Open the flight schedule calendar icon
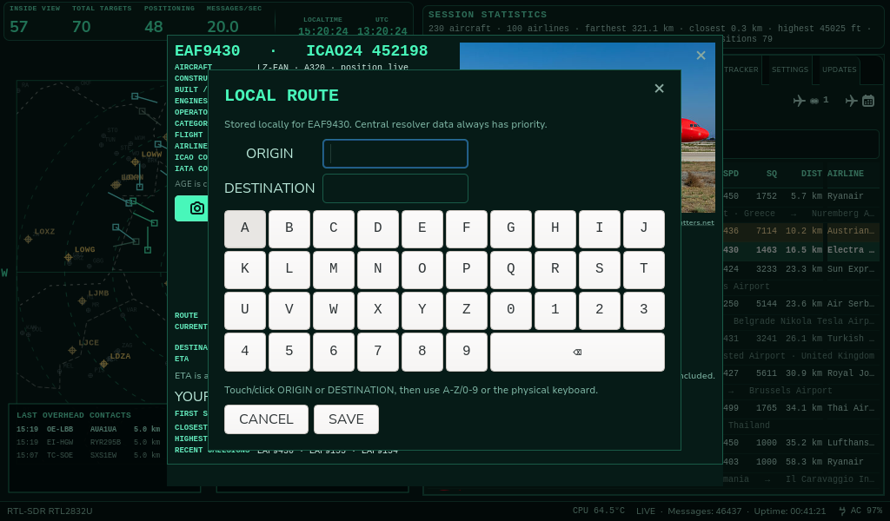Screen dimensions: 890x521 (x=868, y=101)
